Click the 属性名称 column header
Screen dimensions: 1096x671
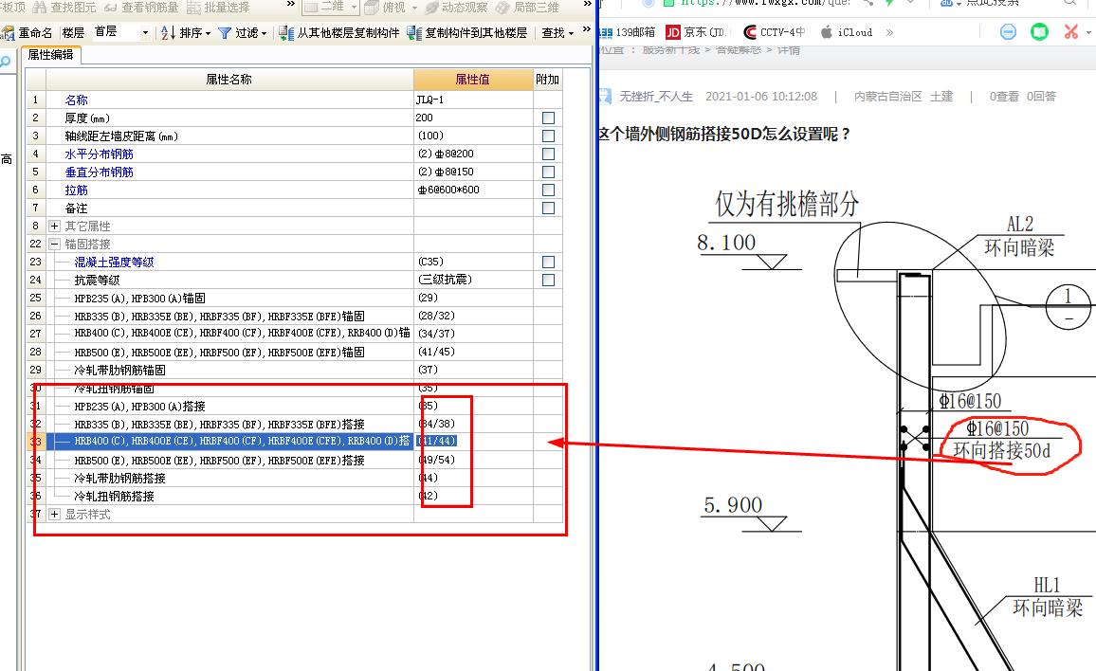pyautogui.click(x=228, y=80)
